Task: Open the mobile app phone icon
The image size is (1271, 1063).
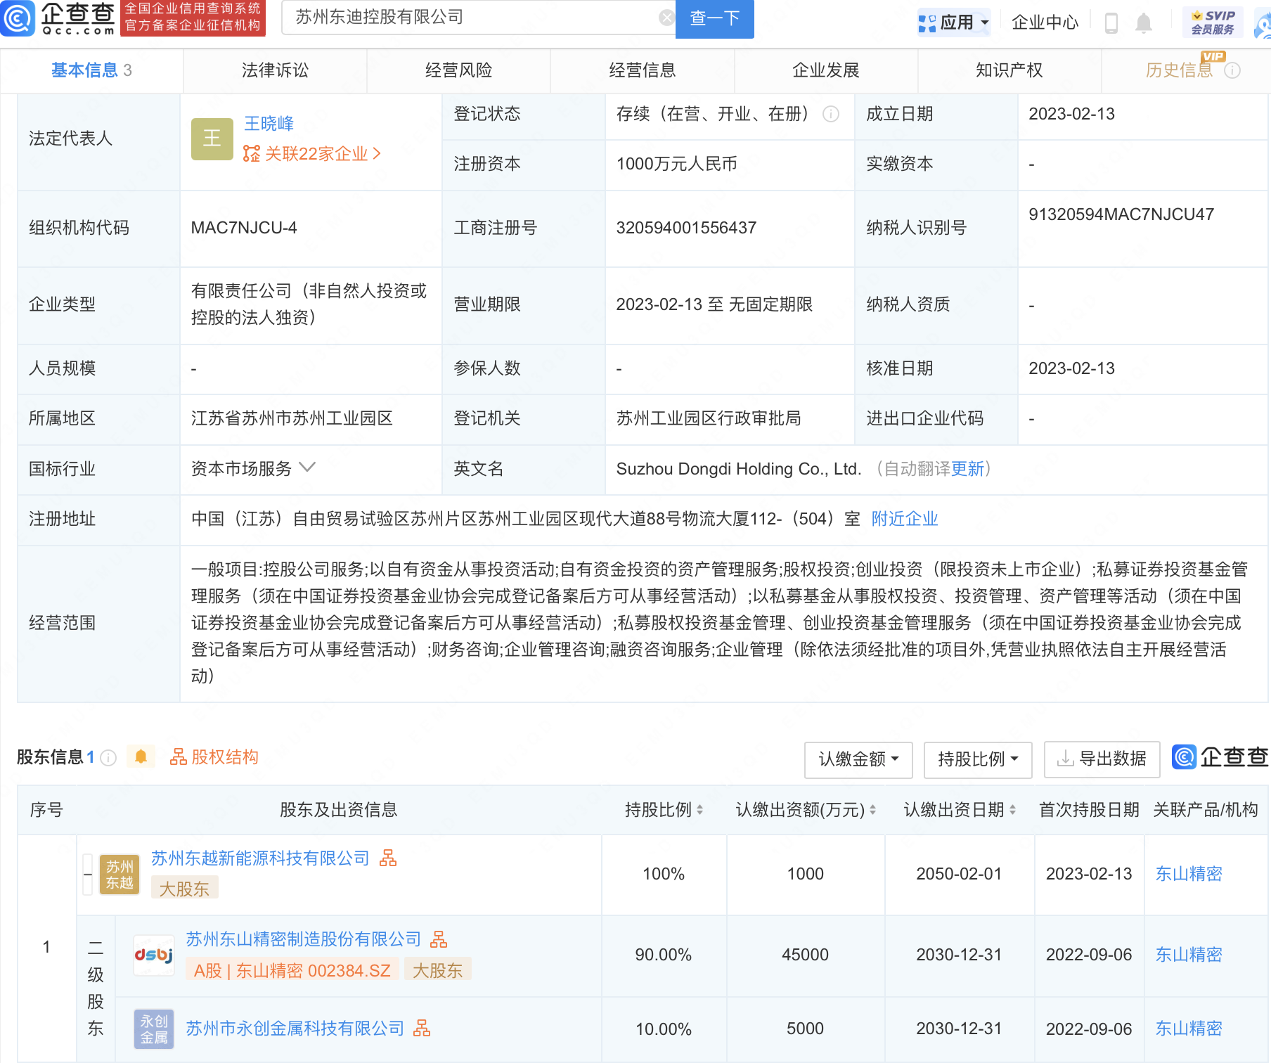Action: [1111, 23]
